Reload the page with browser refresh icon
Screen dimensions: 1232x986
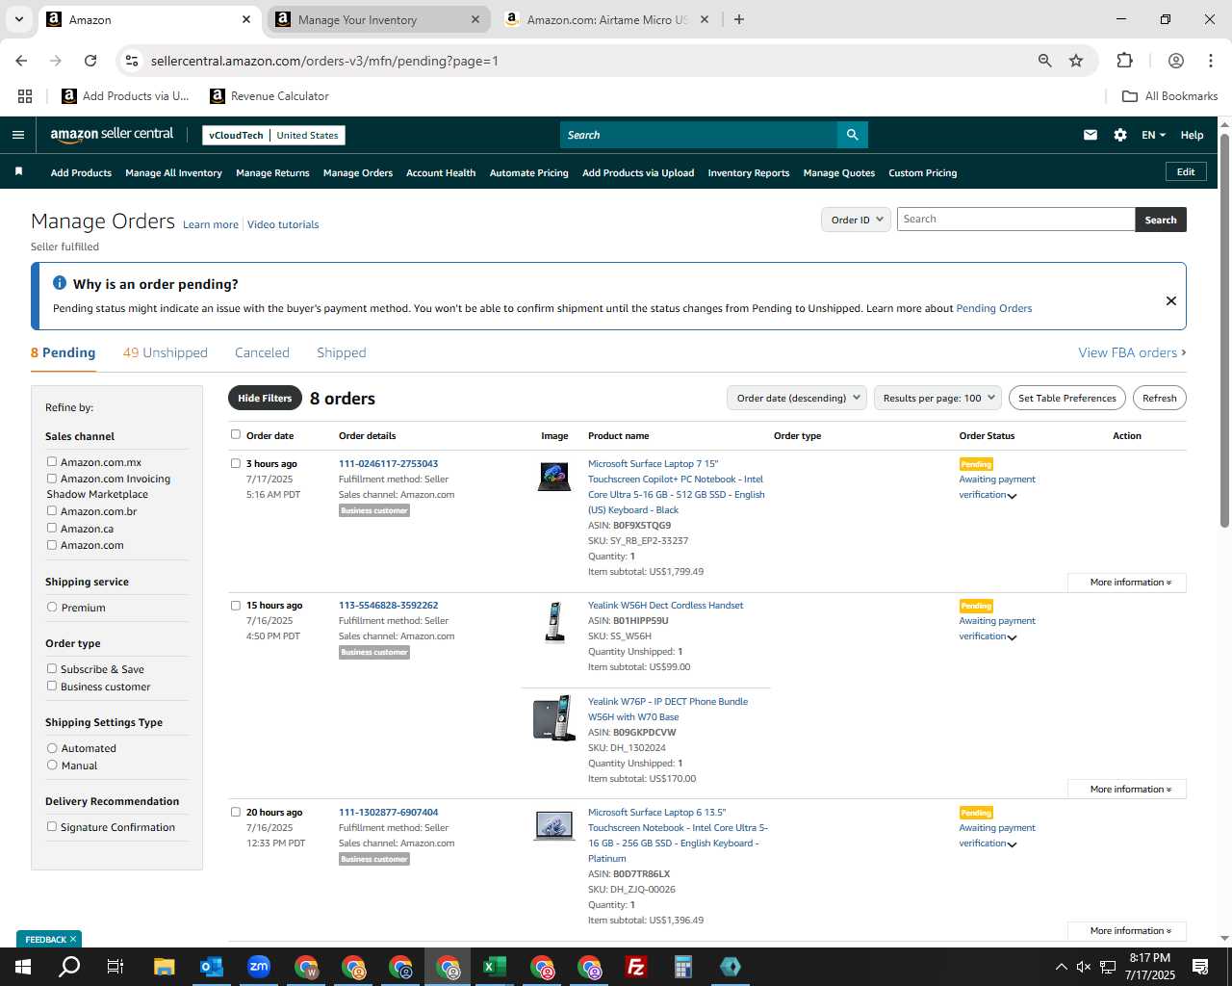click(90, 61)
